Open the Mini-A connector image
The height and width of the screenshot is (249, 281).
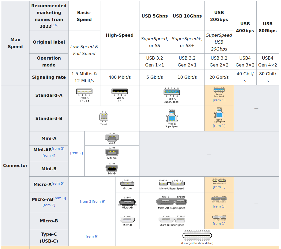[x=112, y=138]
